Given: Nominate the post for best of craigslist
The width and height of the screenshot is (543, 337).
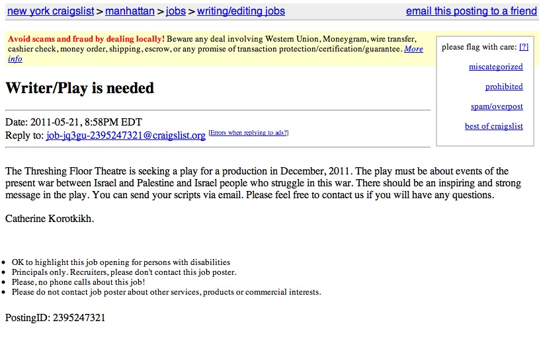Looking at the screenshot, I should 494,126.
